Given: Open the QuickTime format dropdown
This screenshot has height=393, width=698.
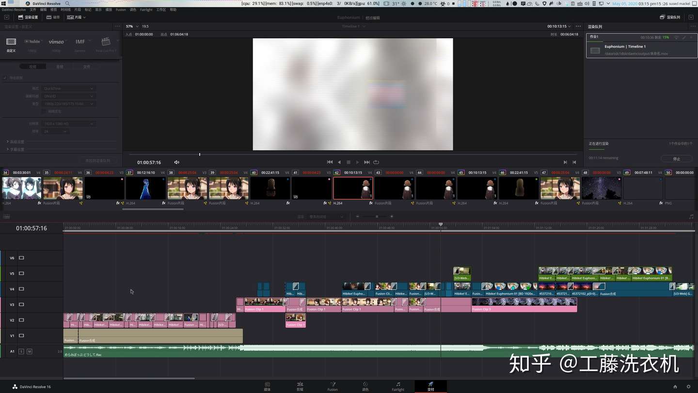Looking at the screenshot, I should coord(68,88).
